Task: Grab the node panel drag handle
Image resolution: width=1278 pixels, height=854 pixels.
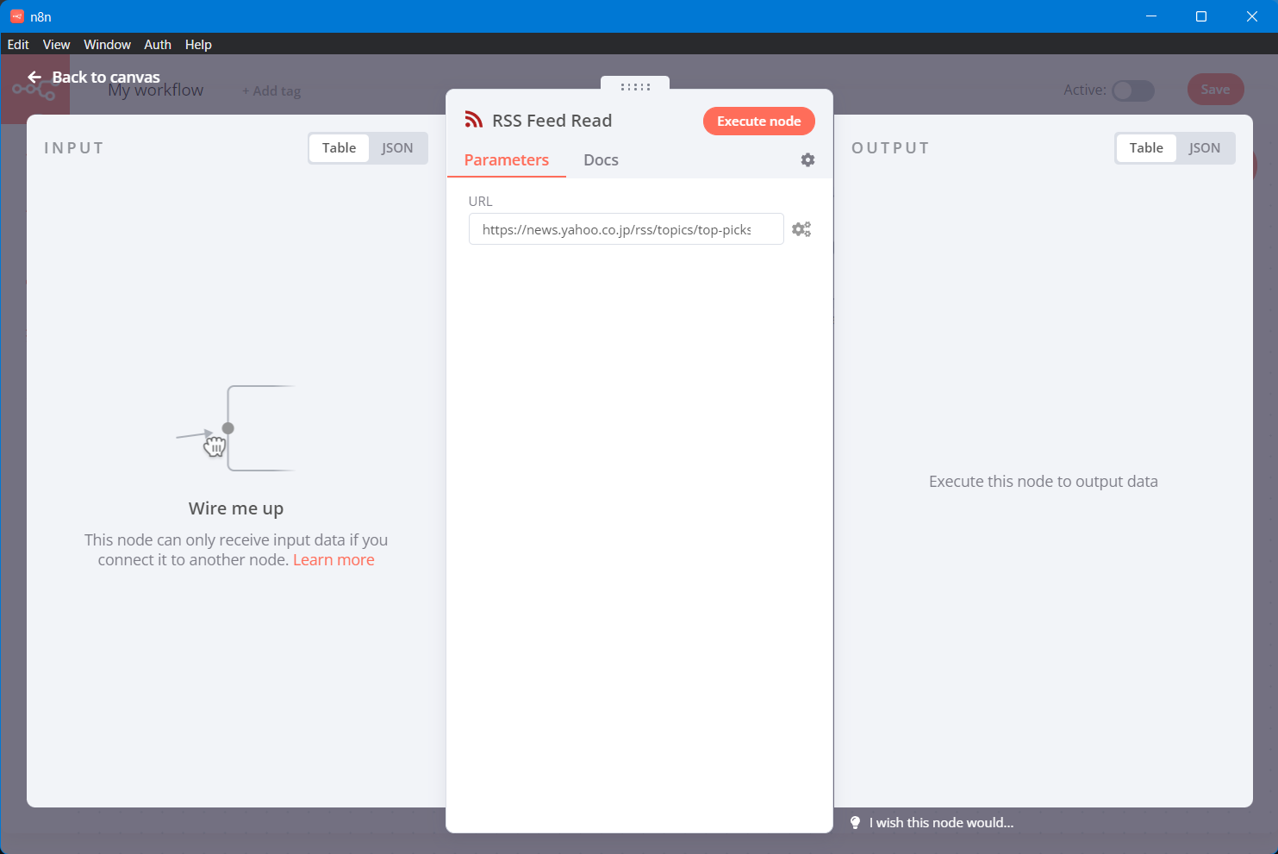Action: (x=635, y=86)
